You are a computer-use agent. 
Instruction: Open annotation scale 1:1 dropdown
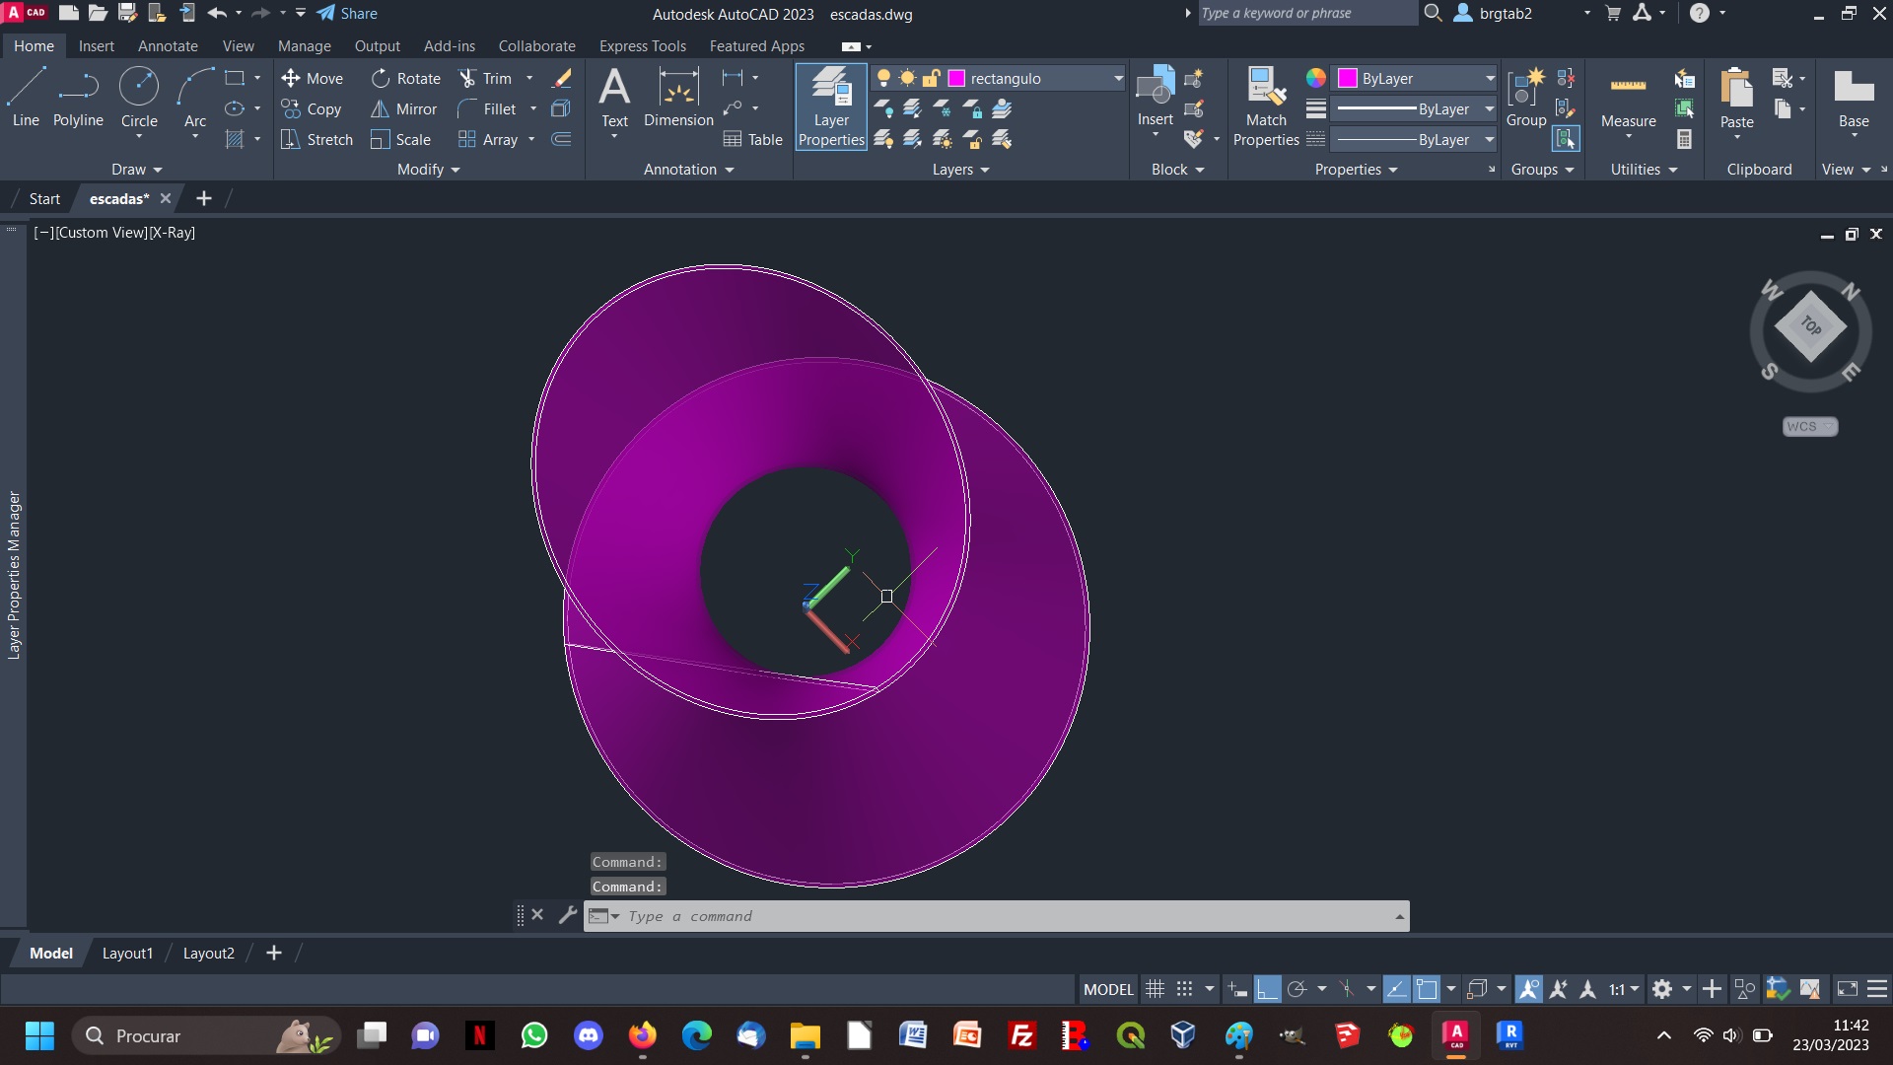[x=1624, y=989]
